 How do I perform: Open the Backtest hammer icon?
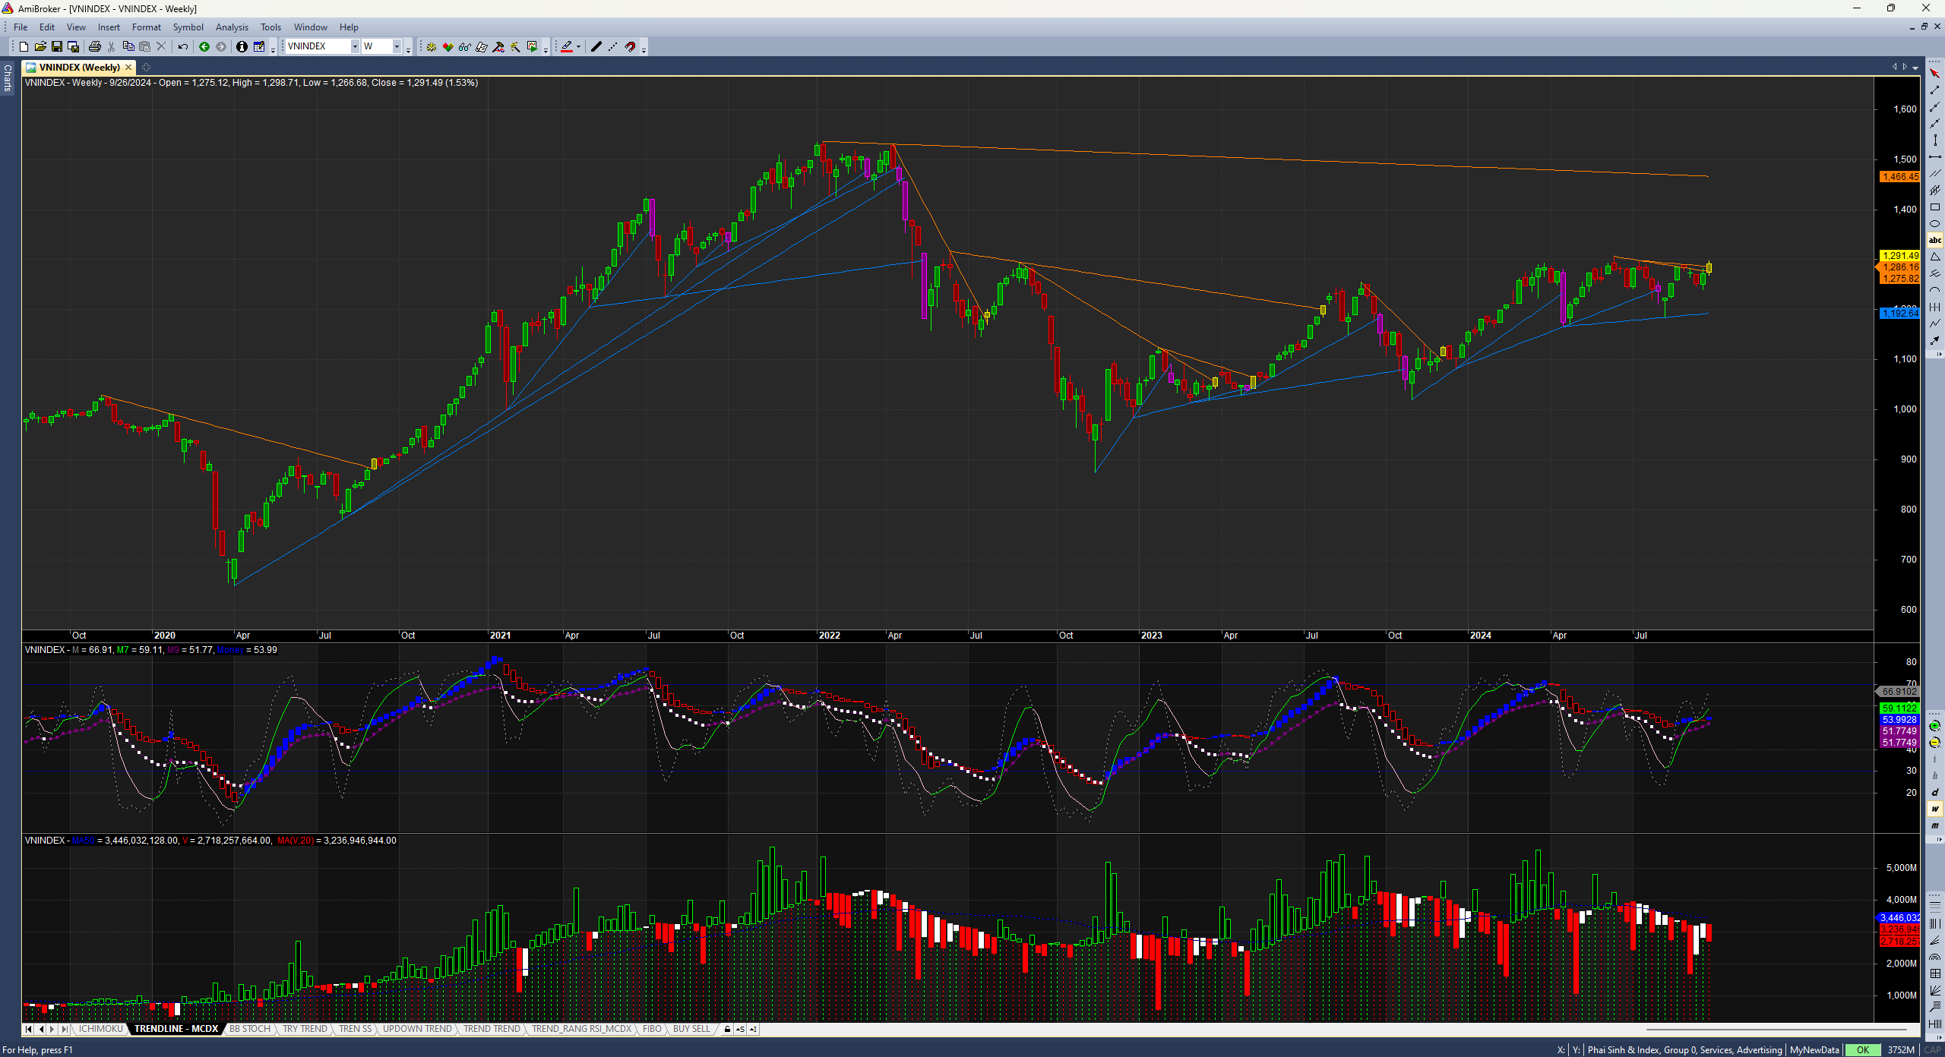[x=498, y=46]
